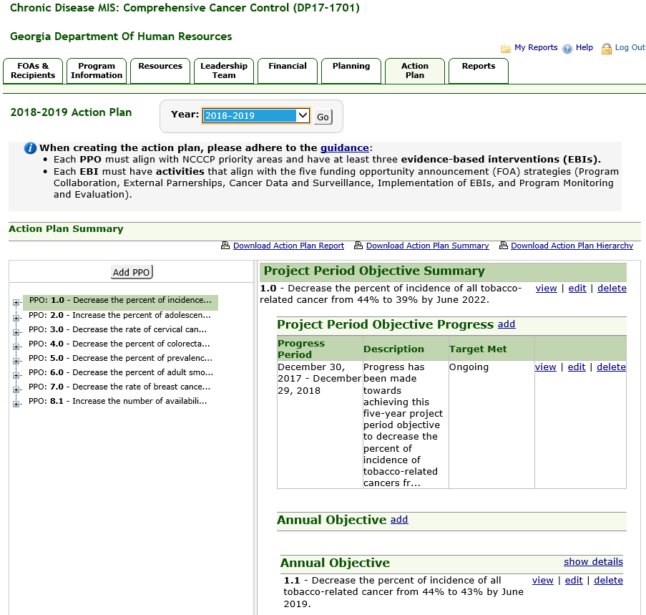Edit the December 2017 progress period row

click(x=577, y=367)
